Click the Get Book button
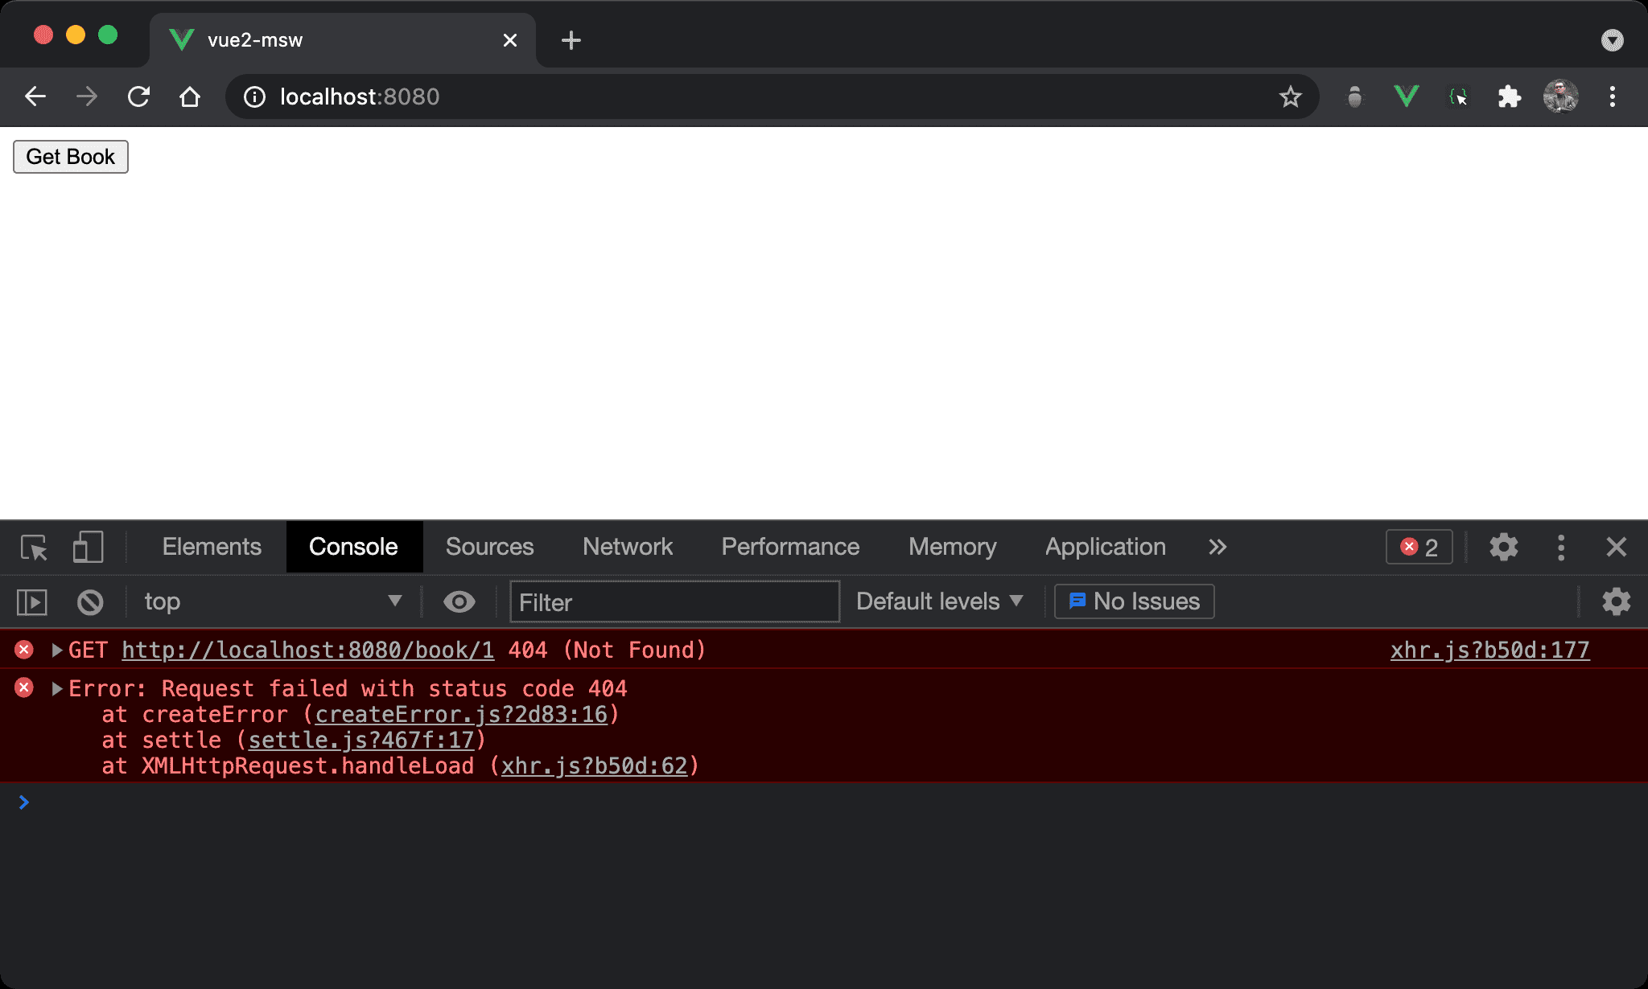1648x989 pixels. (69, 157)
